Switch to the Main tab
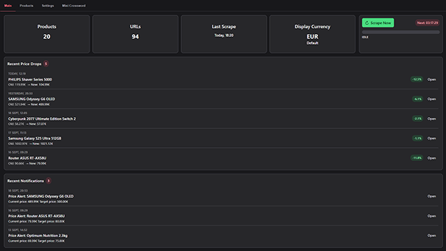 pos(8,6)
